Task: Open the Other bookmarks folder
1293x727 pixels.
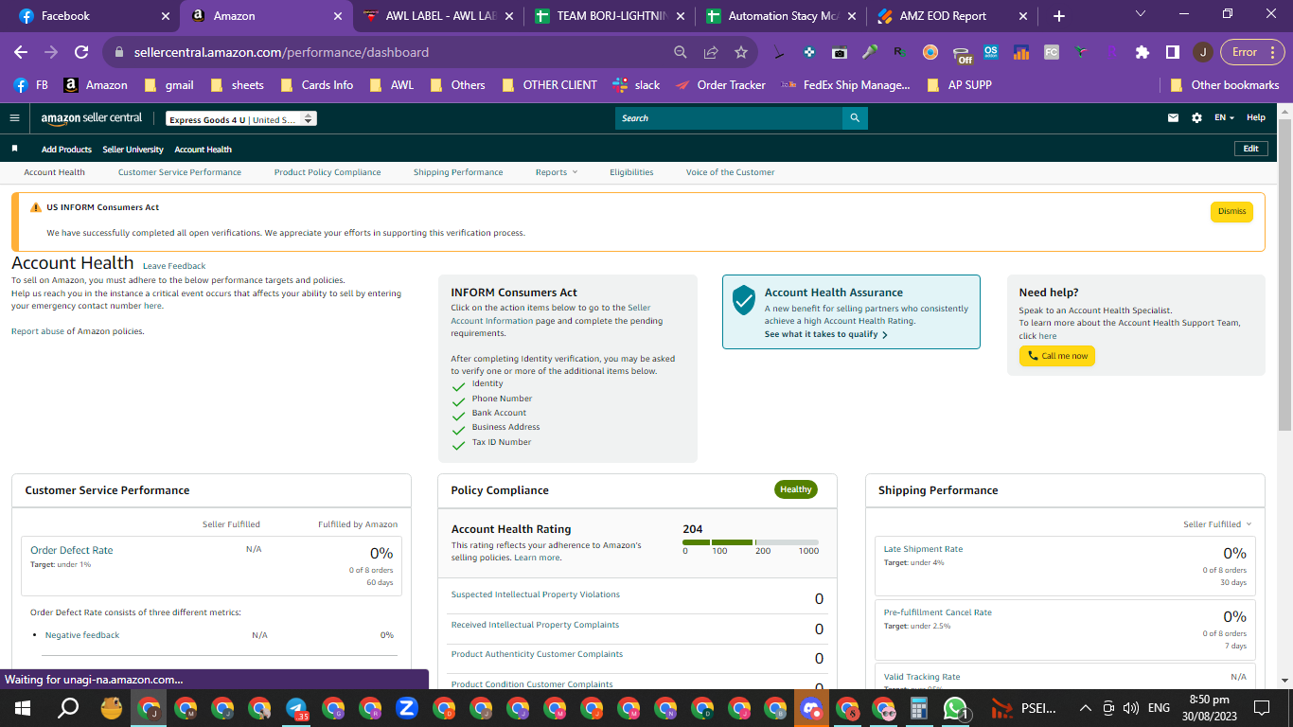Action: pos(1225,85)
